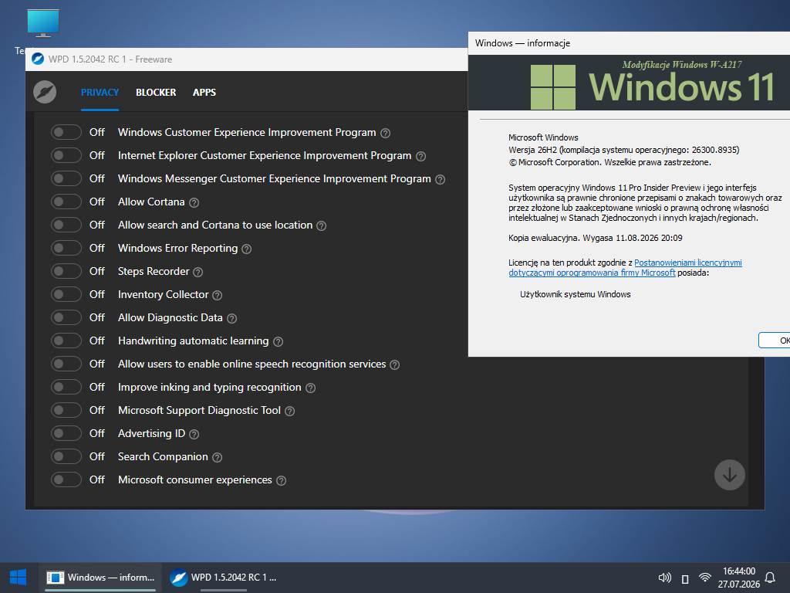Enable the Allow Cortana switch
This screenshot has width=790, height=593.
(66, 202)
